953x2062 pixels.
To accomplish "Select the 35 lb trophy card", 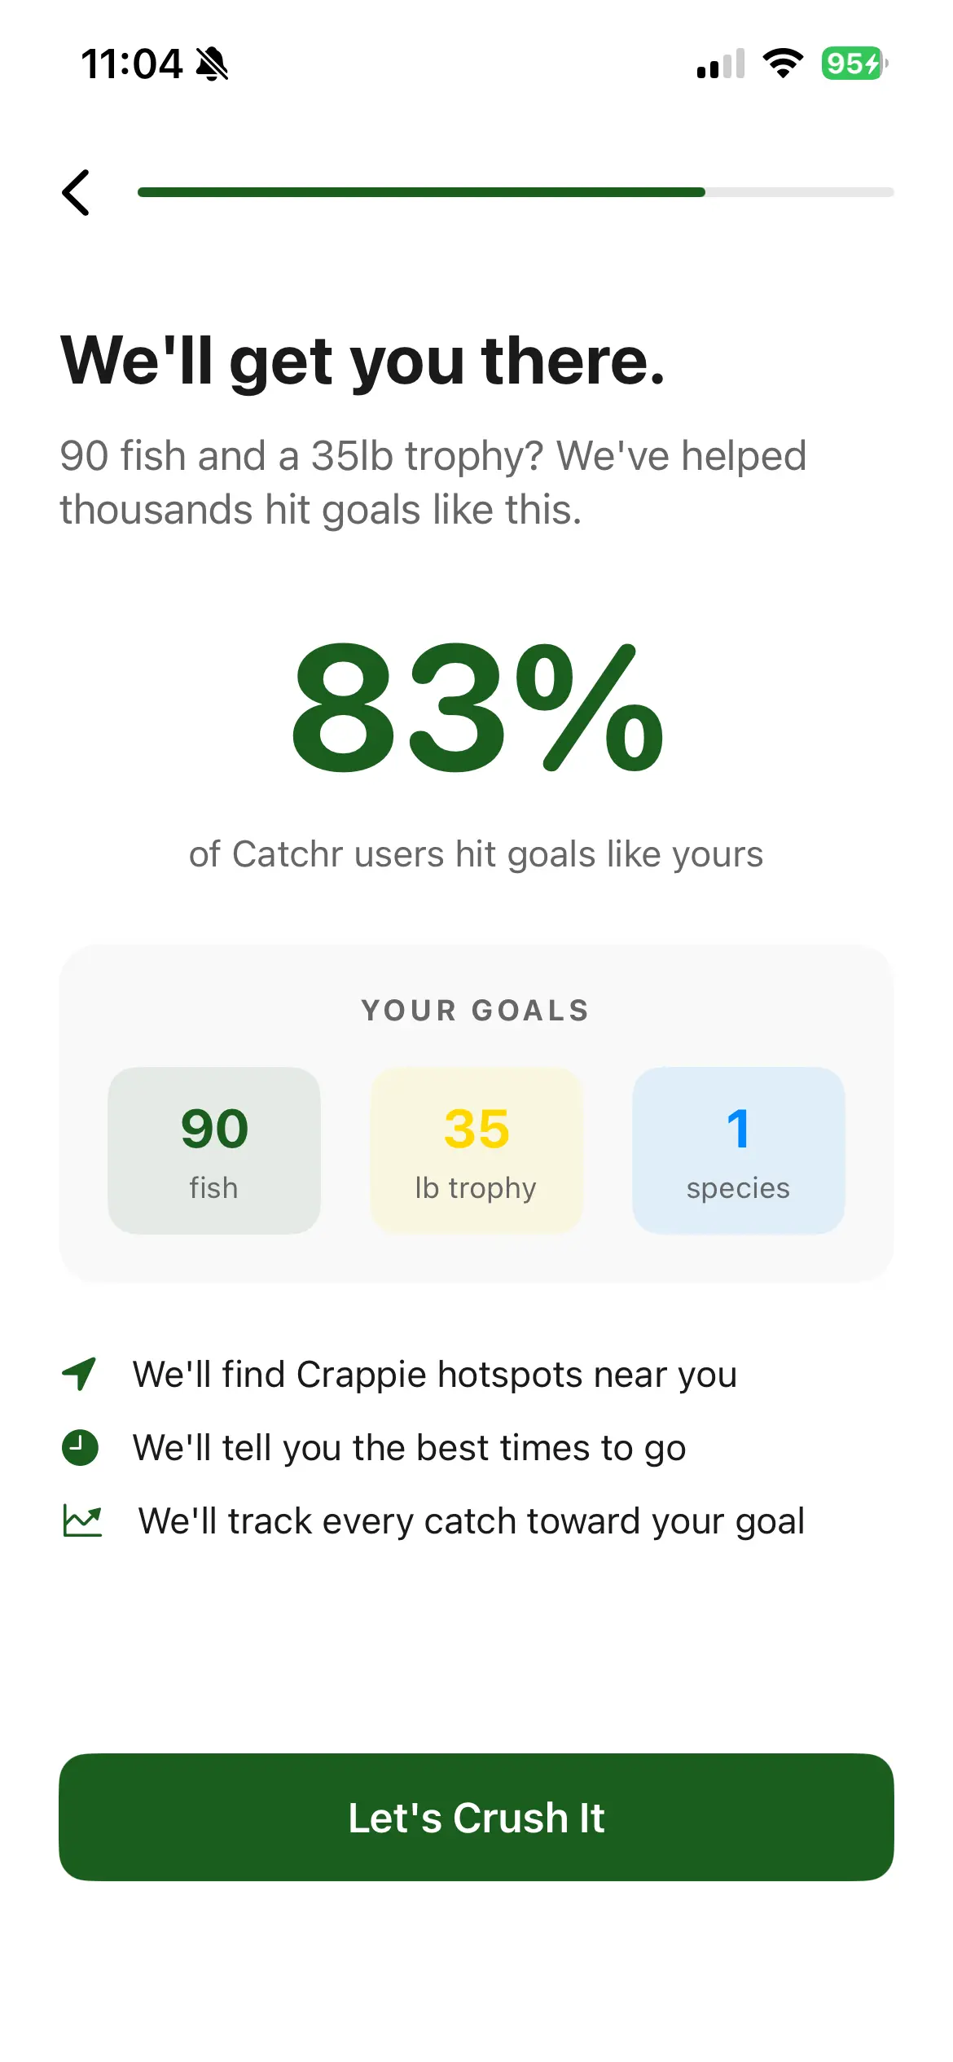I will tap(476, 1150).
